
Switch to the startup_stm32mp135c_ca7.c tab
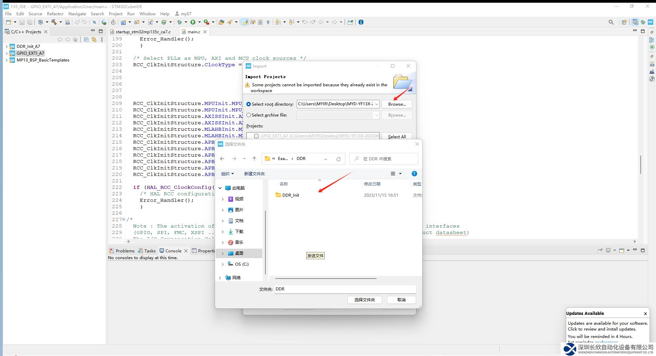[143, 32]
